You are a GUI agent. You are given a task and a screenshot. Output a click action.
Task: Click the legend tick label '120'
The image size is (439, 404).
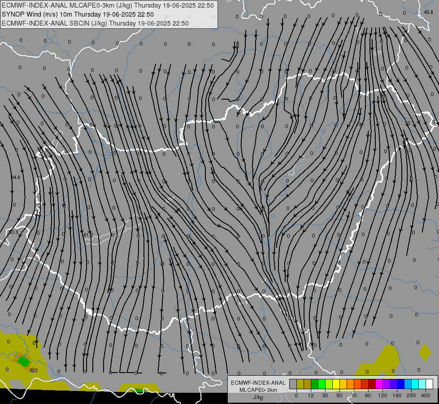tap(382, 395)
